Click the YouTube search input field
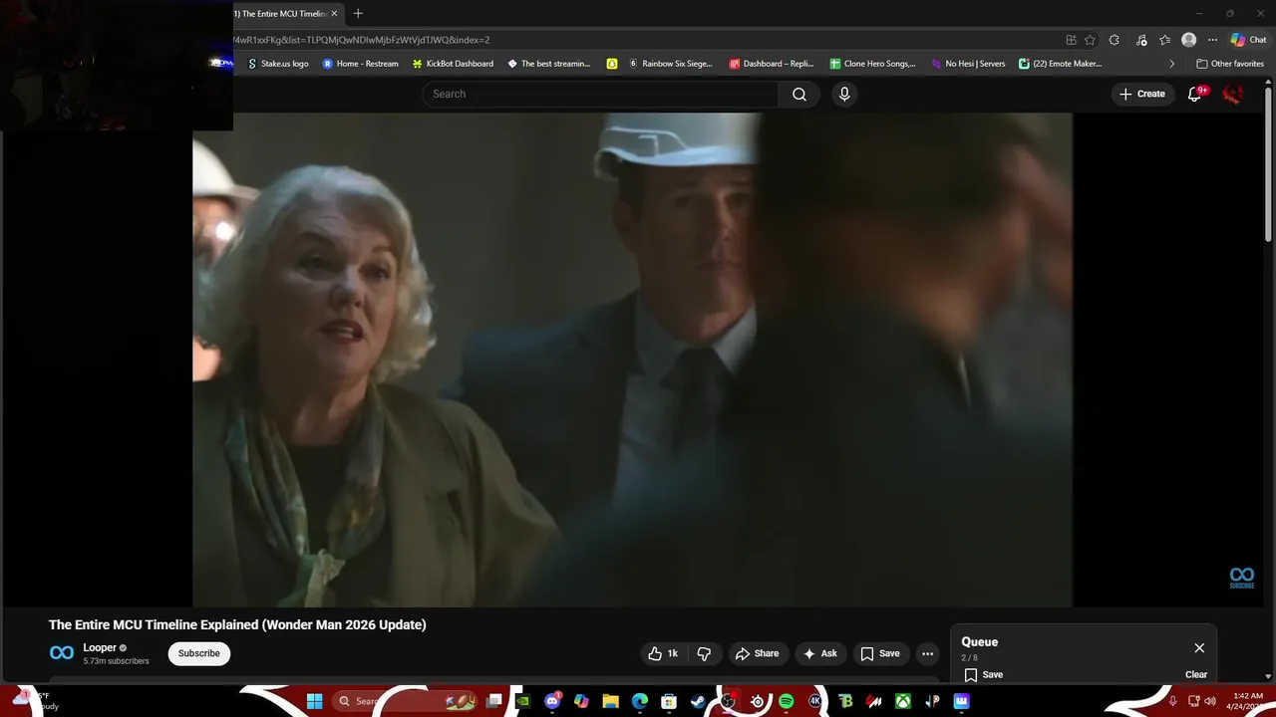Screen dimensions: 1276x717 click(600, 94)
